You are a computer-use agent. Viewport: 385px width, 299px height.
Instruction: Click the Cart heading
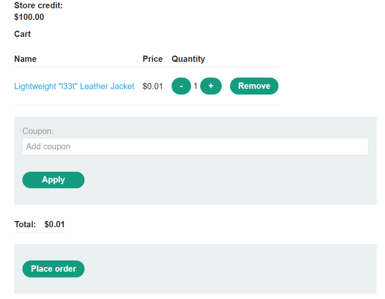22,34
